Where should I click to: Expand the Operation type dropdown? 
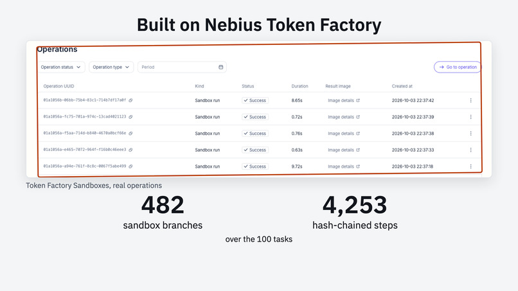[111, 67]
